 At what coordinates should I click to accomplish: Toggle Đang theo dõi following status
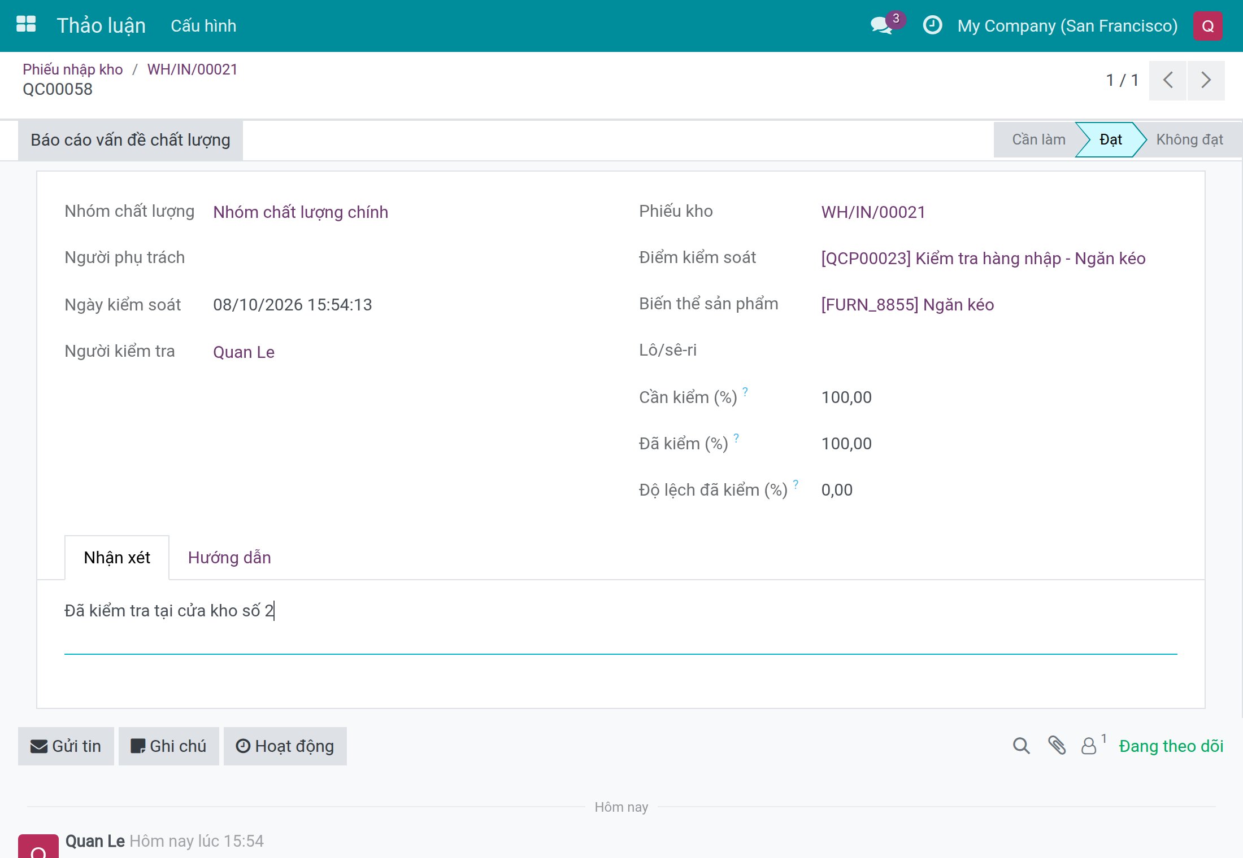[x=1171, y=746]
